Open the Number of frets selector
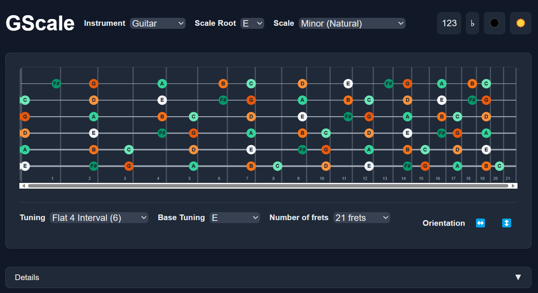This screenshot has width=538, height=293. point(361,217)
